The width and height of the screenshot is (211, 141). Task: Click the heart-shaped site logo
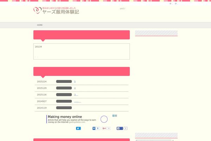(x=38, y=10)
